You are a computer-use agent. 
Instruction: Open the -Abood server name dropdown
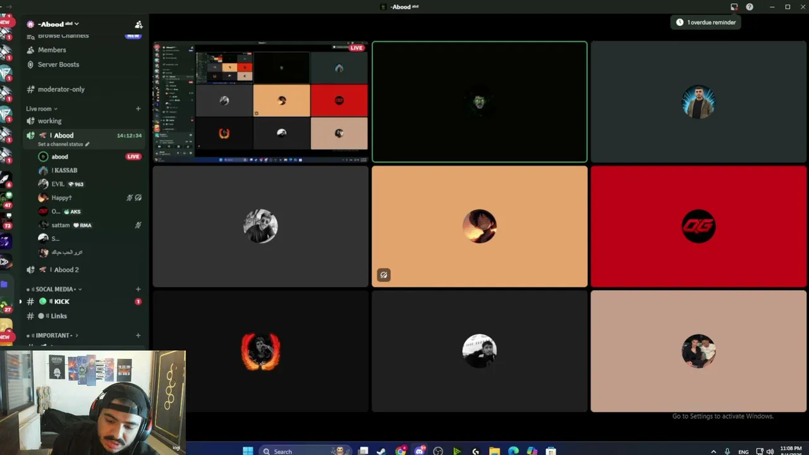click(x=58, y=24)
